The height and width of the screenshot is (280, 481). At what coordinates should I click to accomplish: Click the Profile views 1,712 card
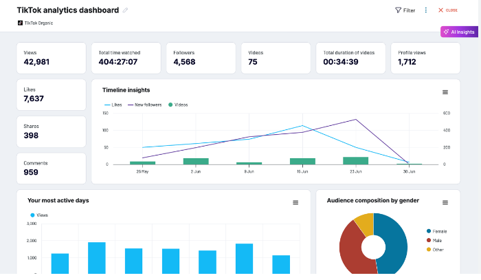click(425, 58)
